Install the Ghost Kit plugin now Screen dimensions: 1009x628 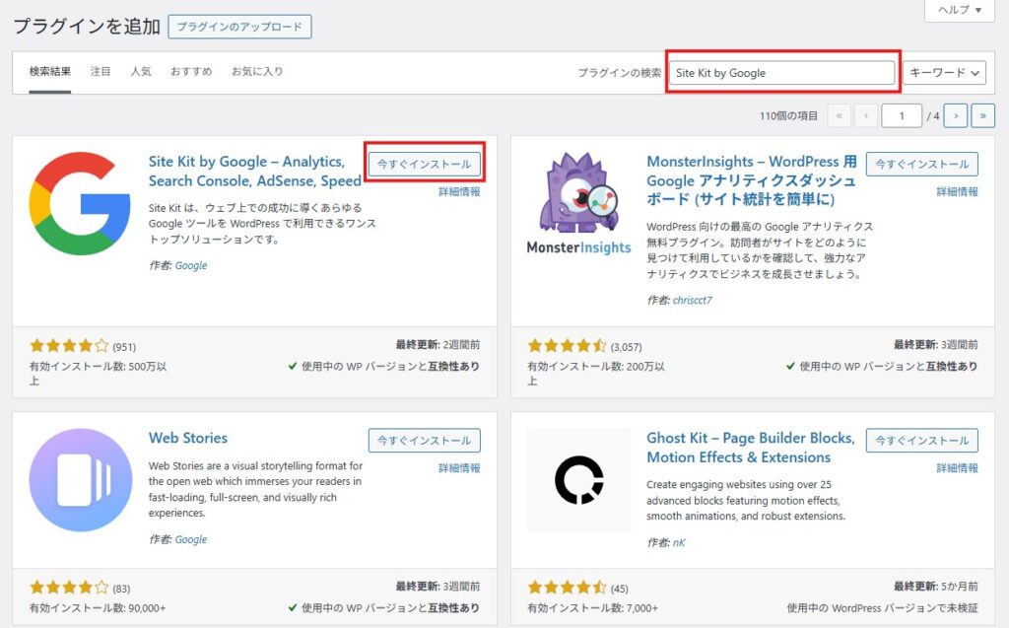[x=922, y=440]
